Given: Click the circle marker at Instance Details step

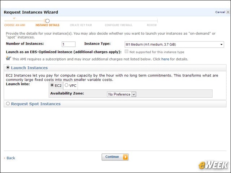Looking at the screenshot, I should [47, 21].
